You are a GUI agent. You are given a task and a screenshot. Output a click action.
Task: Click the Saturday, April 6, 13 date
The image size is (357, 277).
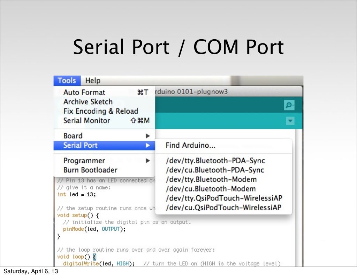(31, 271)
